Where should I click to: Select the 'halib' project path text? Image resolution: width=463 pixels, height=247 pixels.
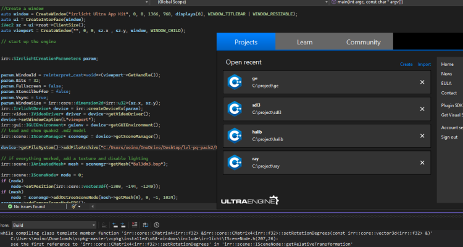(x=267, y=139)
